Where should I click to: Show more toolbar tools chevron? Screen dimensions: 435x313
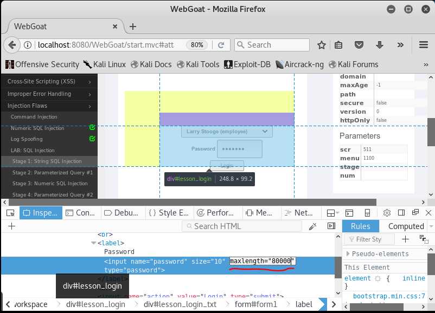(400, 45)
